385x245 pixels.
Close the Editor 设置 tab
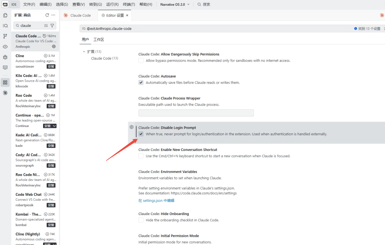[127, 15]
